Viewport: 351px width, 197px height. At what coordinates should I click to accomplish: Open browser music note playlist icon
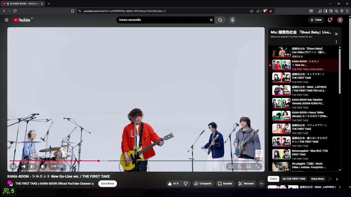point(320,11)
